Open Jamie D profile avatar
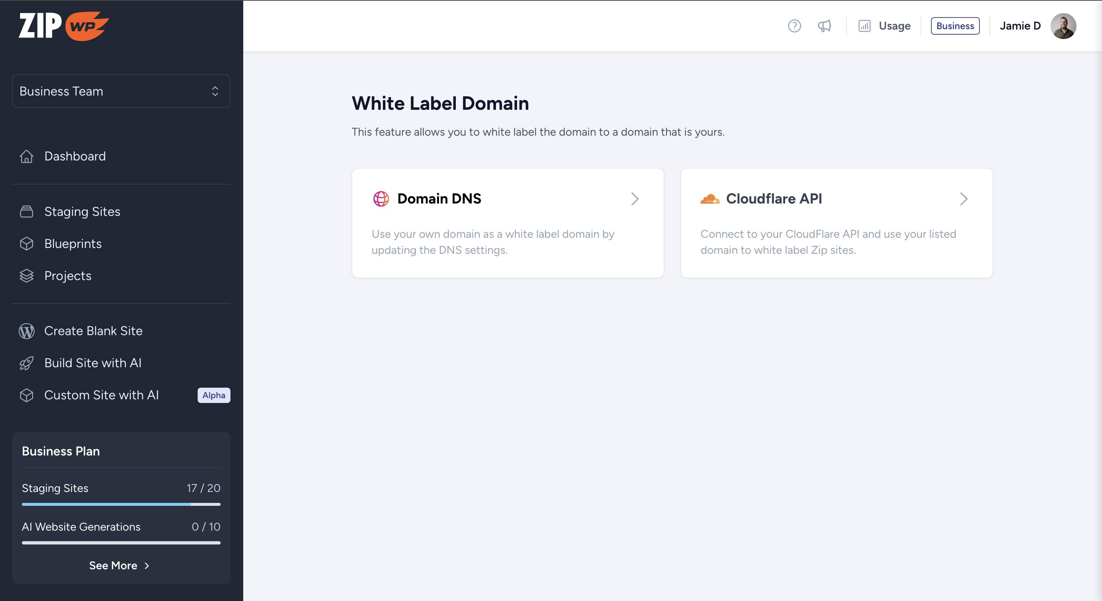 pyautogui.click(x=1063, y=26)
